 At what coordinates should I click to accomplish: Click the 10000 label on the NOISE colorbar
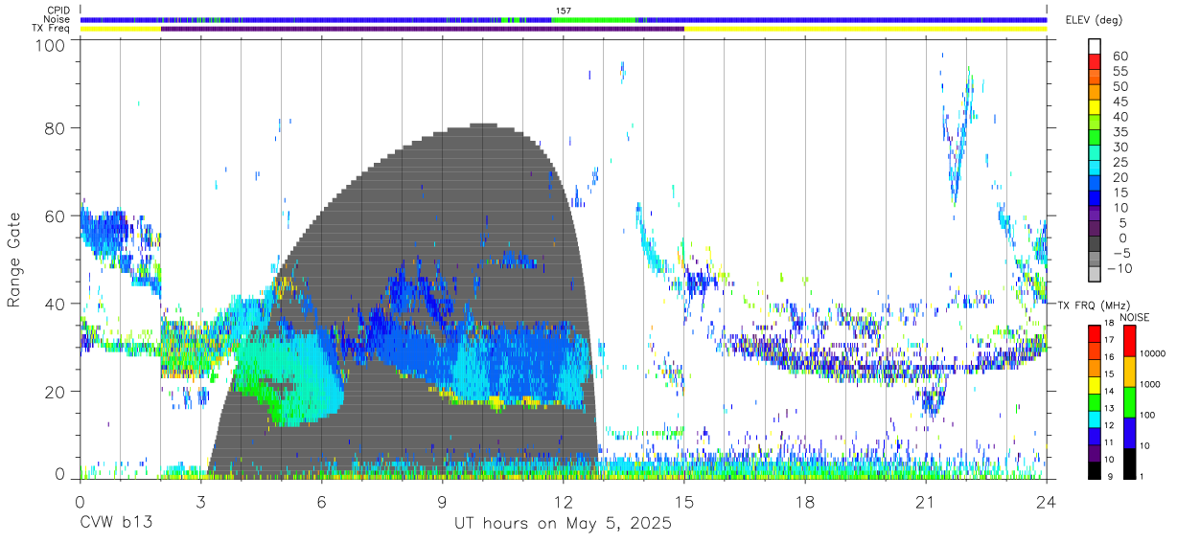1152,354
